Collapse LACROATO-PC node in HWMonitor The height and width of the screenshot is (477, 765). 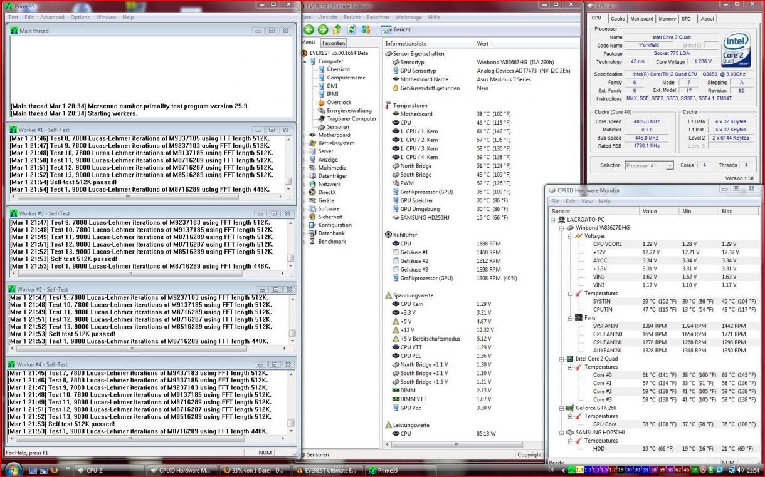point(553,220)
